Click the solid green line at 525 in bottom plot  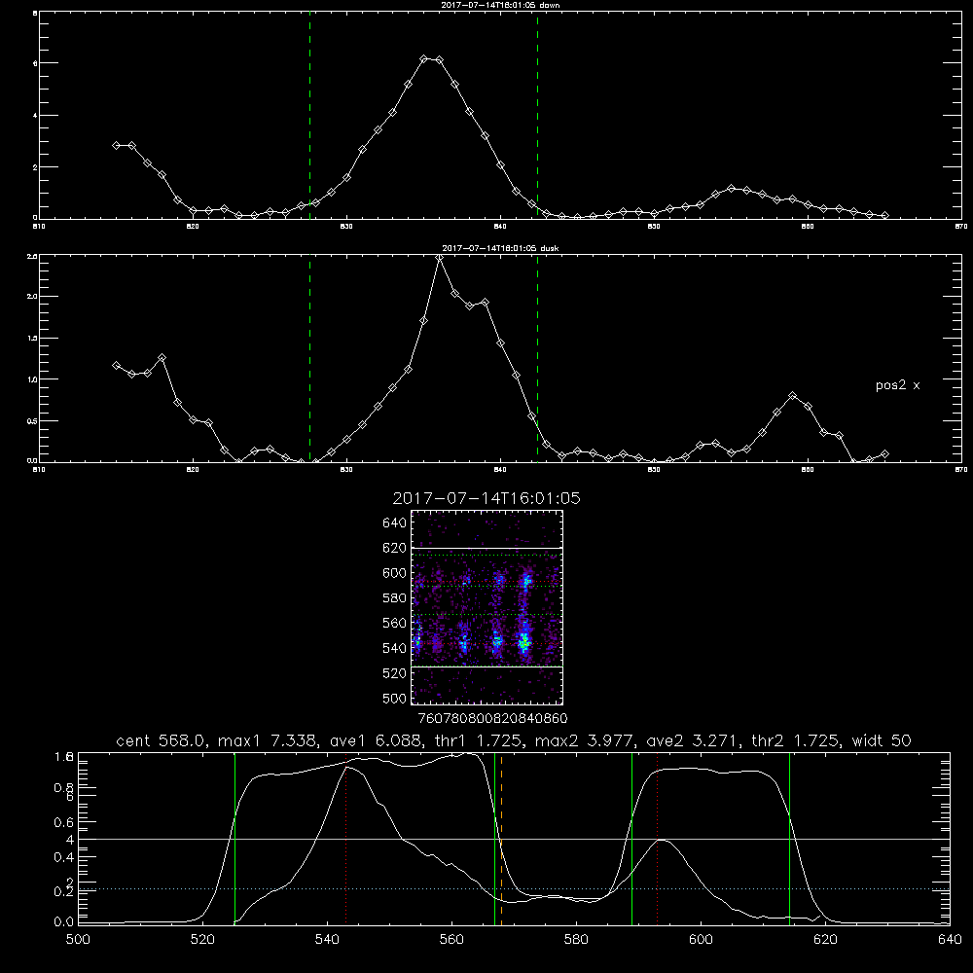[234, 839]
